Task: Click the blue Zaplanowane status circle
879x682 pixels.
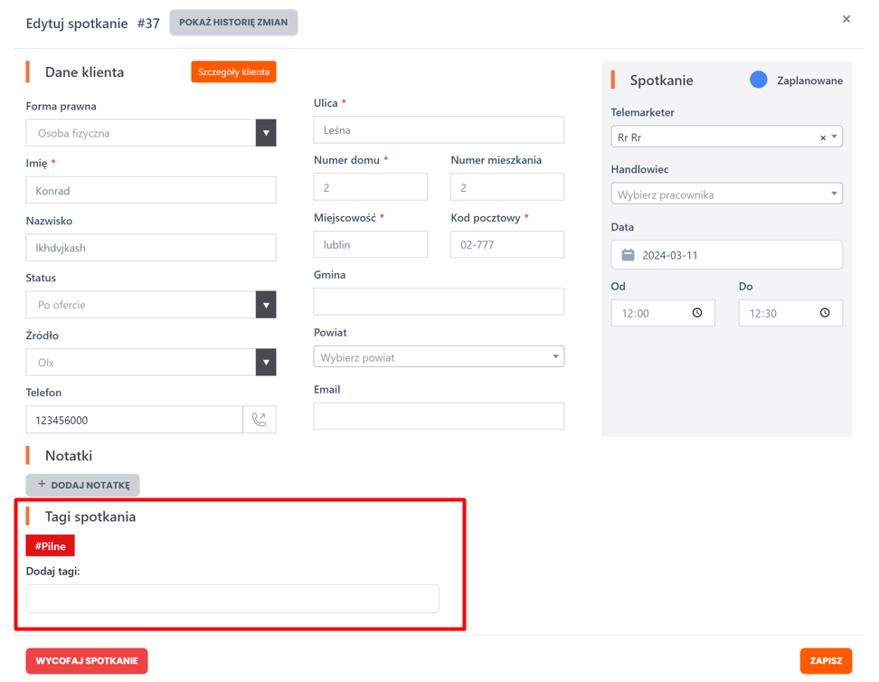Action: pyautogui.click(x=759, y=81)
